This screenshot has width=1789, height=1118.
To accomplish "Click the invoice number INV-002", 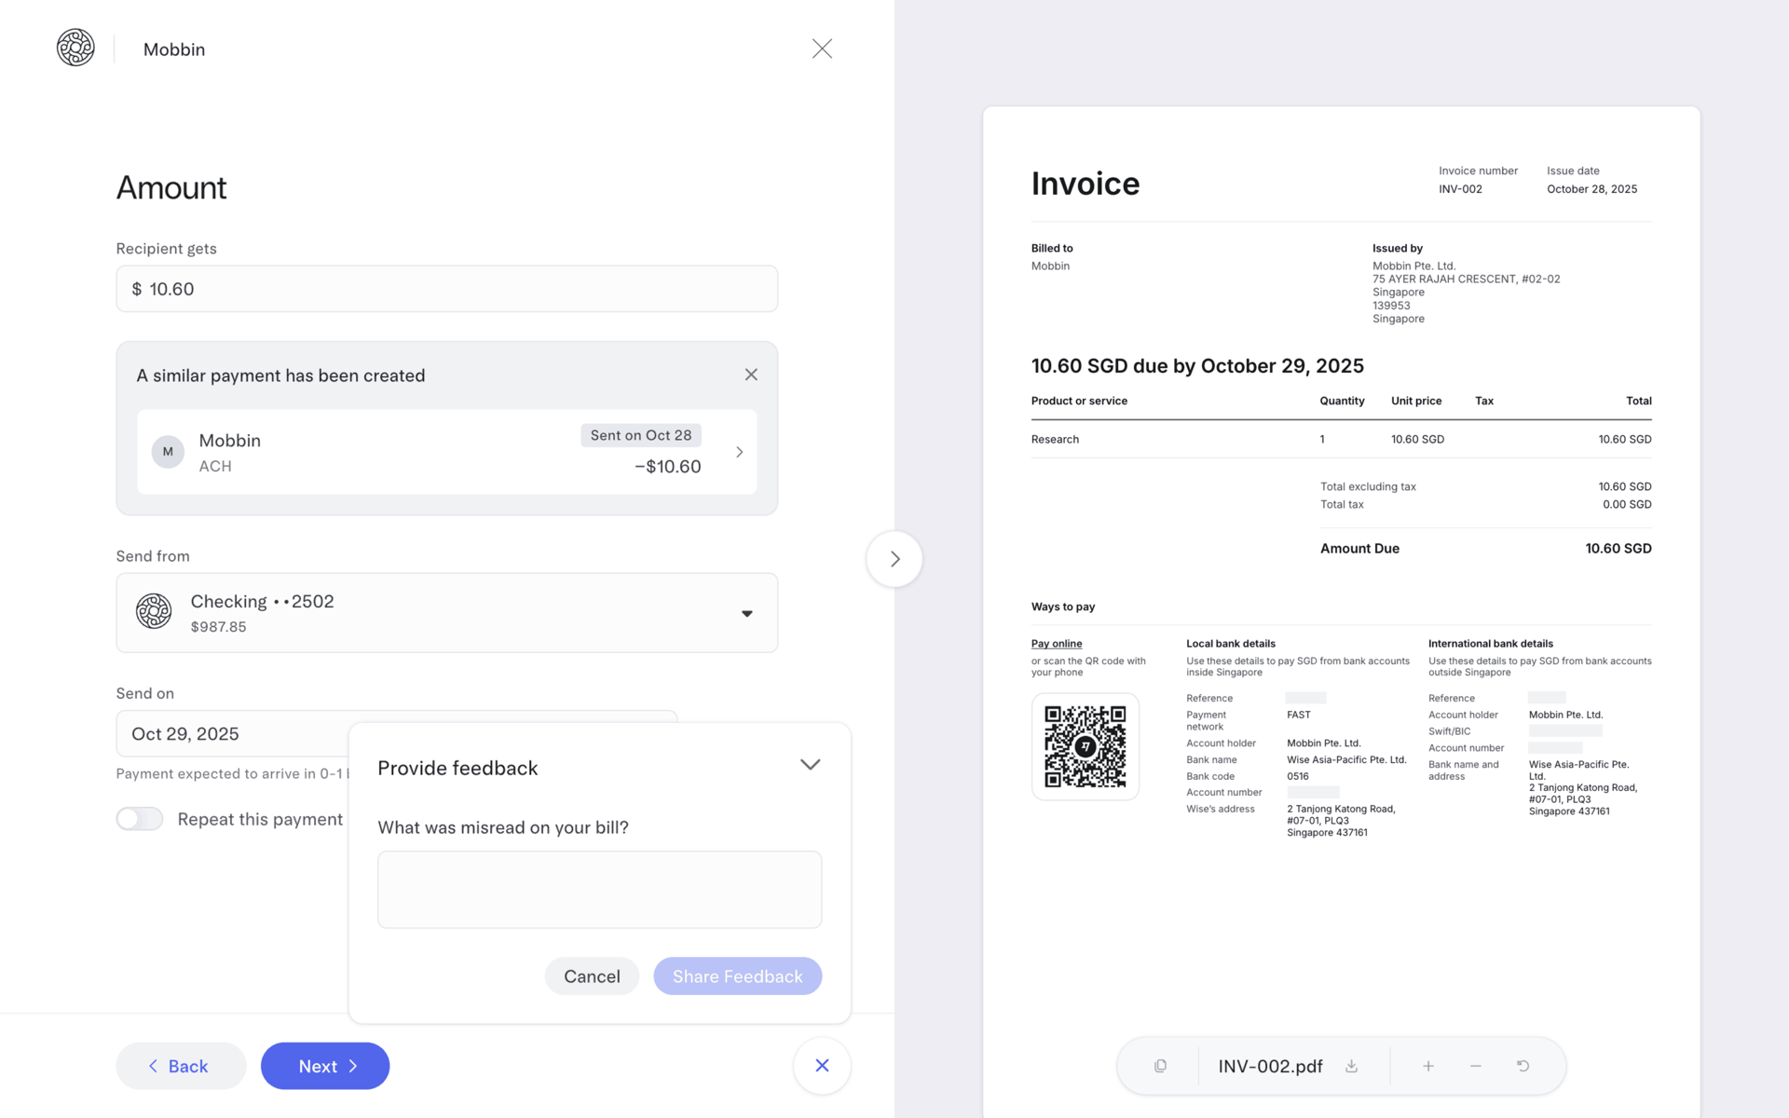I will 1460,189.
